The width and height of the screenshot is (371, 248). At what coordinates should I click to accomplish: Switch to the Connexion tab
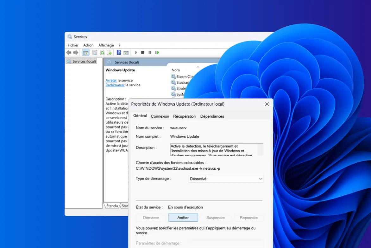[160, 116]
